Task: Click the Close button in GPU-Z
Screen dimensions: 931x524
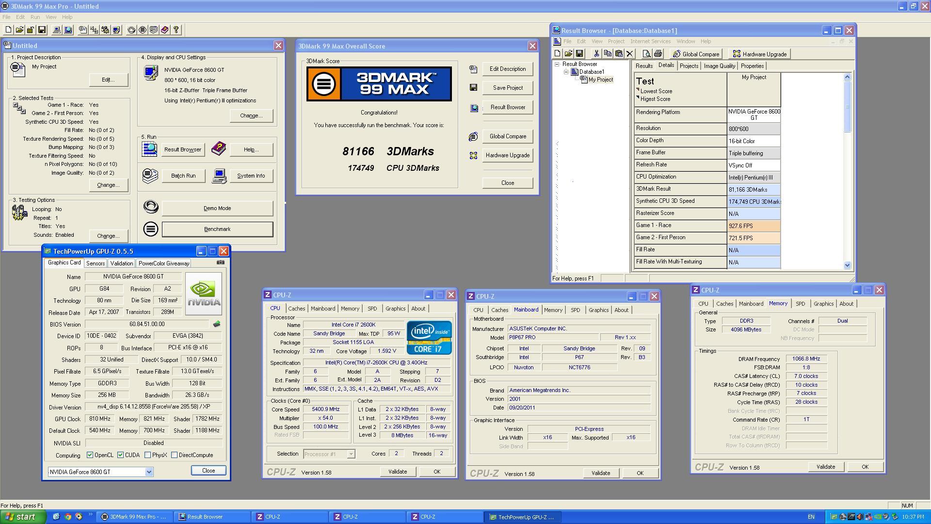Action: 208,471
